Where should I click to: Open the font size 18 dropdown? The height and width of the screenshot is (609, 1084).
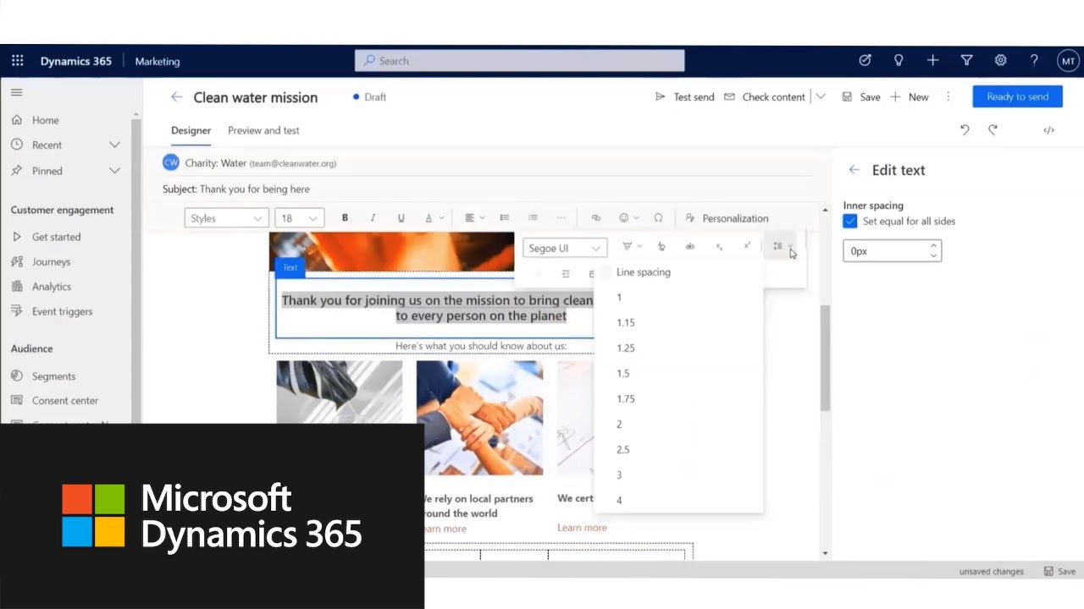tap(299, 218)
